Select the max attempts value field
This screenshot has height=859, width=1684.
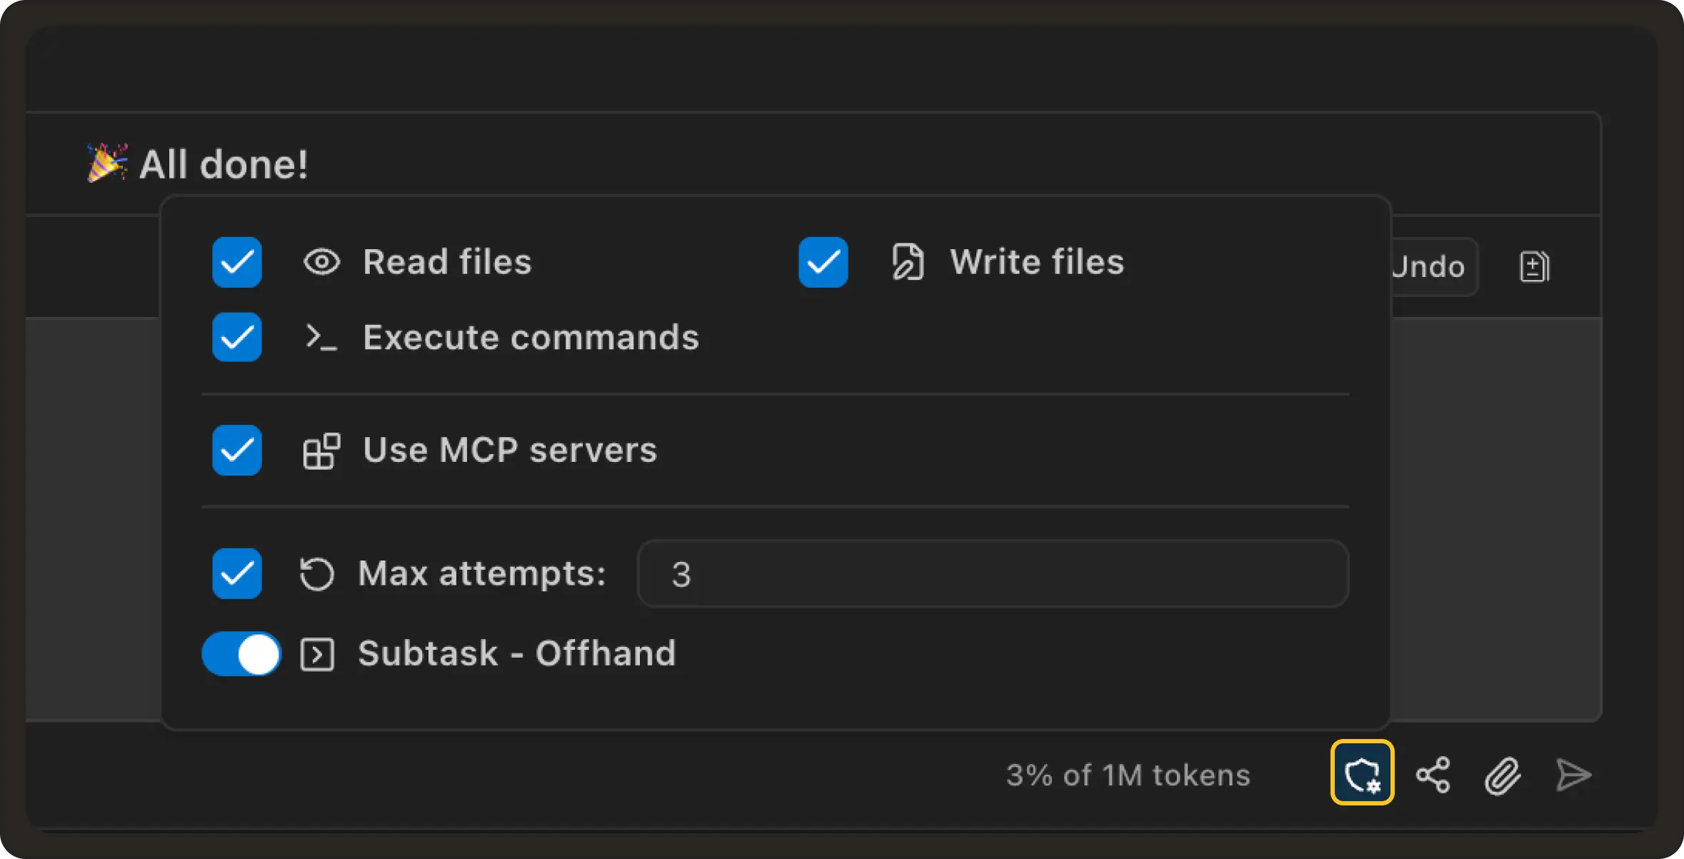(x=991, y=573)
